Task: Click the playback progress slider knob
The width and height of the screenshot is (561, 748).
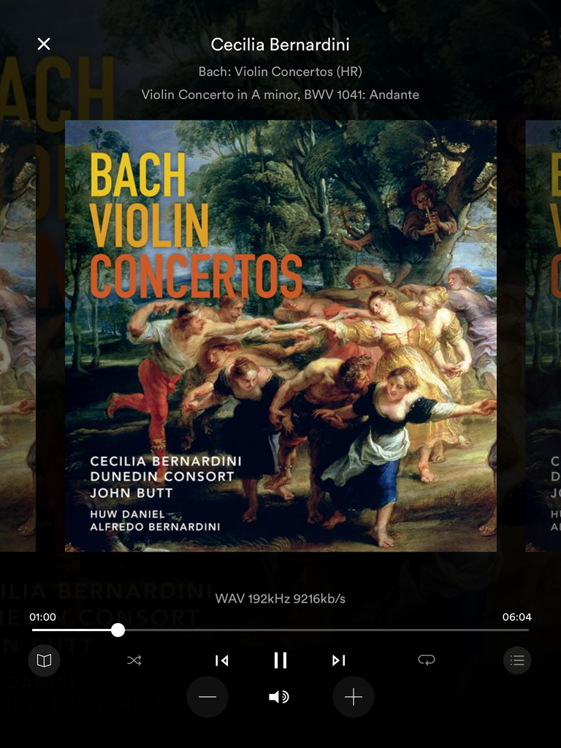Action: point(118,630)
